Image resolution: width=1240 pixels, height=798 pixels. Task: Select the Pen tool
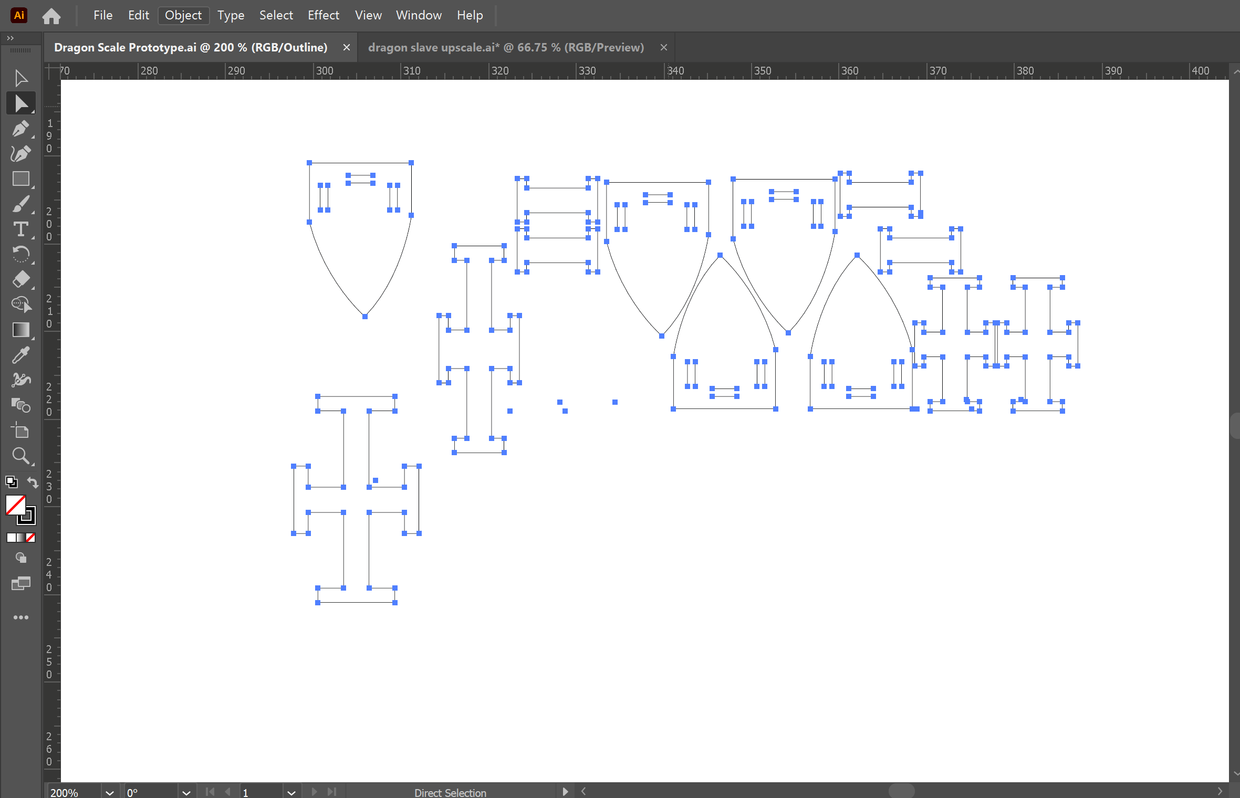tap(20, 129)
